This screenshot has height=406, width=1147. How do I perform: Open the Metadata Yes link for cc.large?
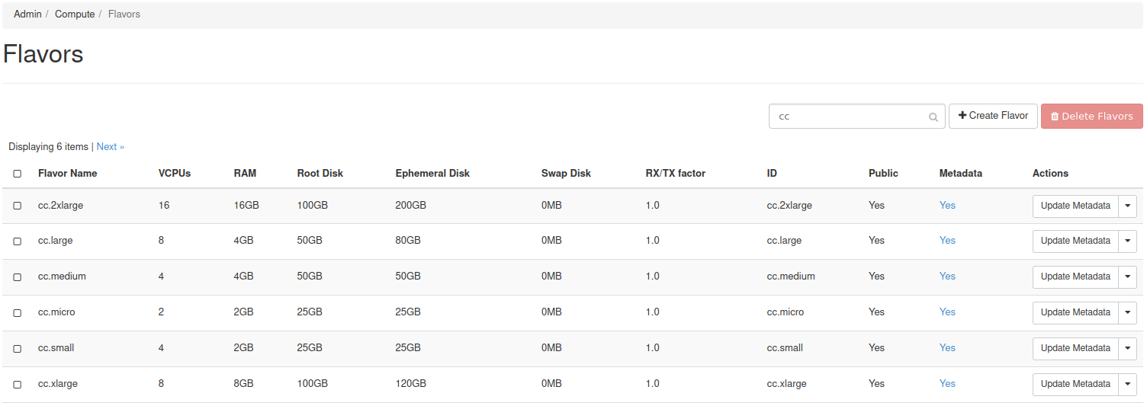coord(947,241)
